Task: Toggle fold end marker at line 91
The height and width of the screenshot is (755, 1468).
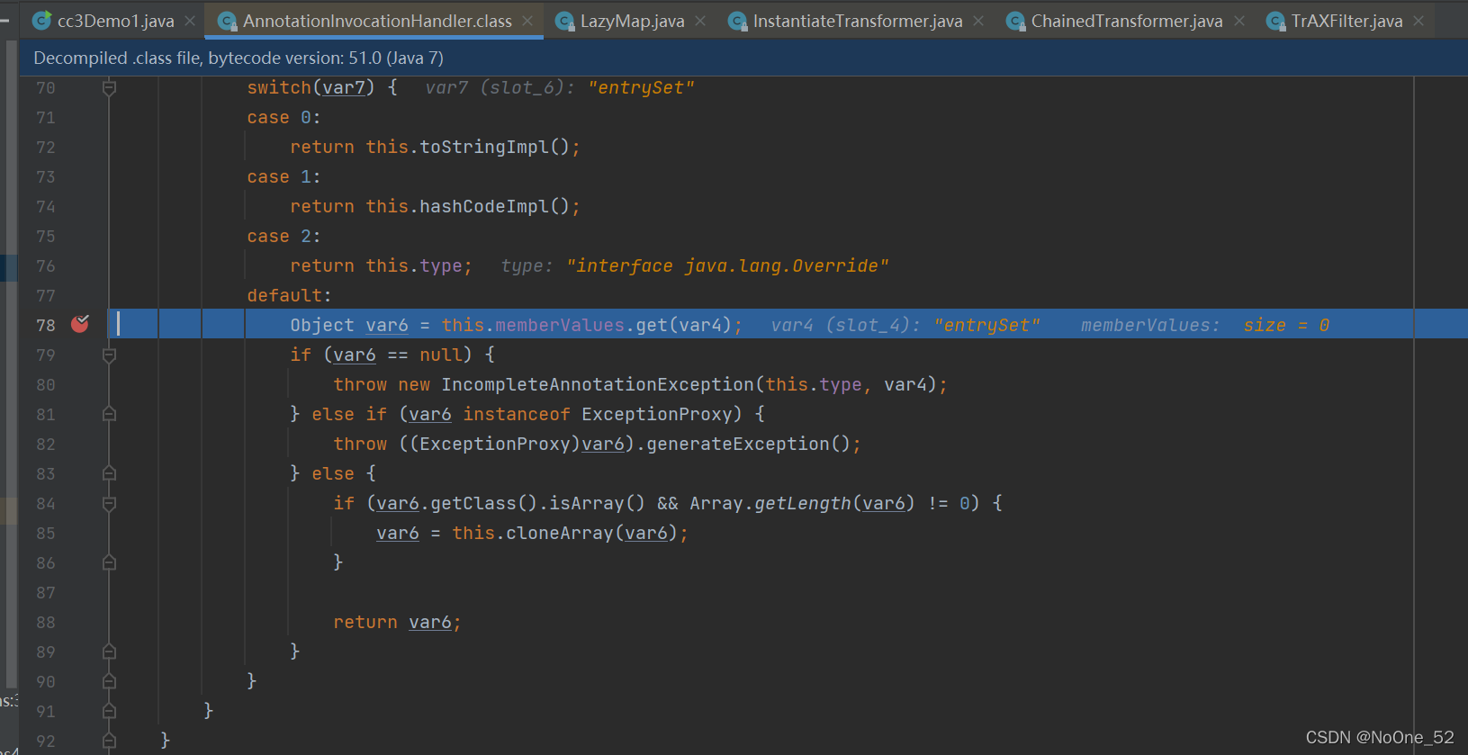Action: [109, 711]
